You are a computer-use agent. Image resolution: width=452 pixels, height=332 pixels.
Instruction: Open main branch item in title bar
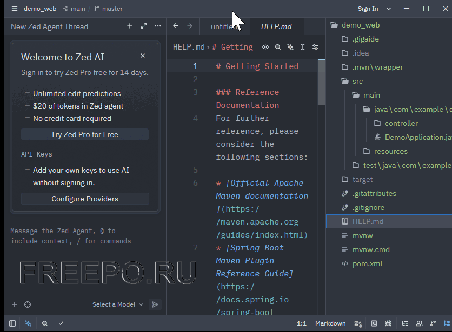point(74,9)
